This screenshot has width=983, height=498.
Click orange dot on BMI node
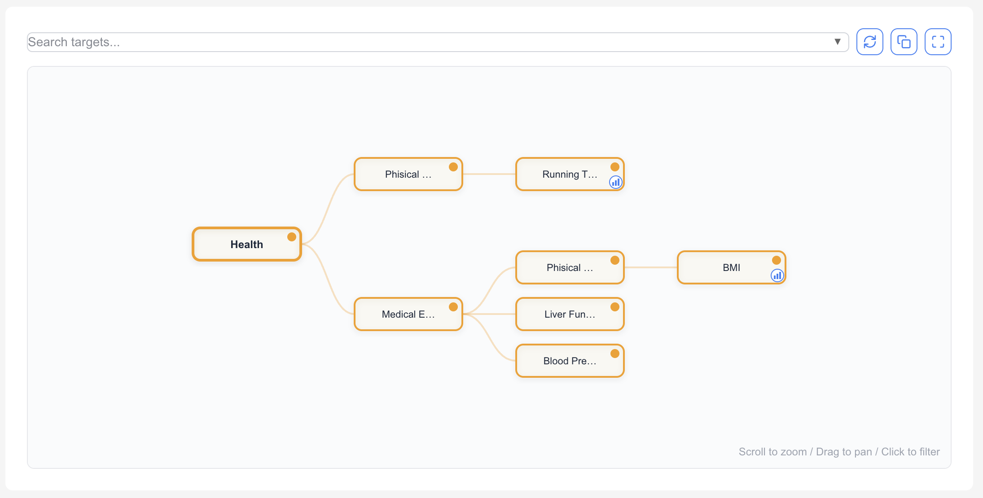(x=777, y=260)
